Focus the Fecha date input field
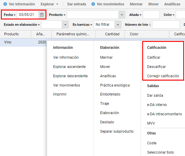Screen dimensions: 185x156 28,15
